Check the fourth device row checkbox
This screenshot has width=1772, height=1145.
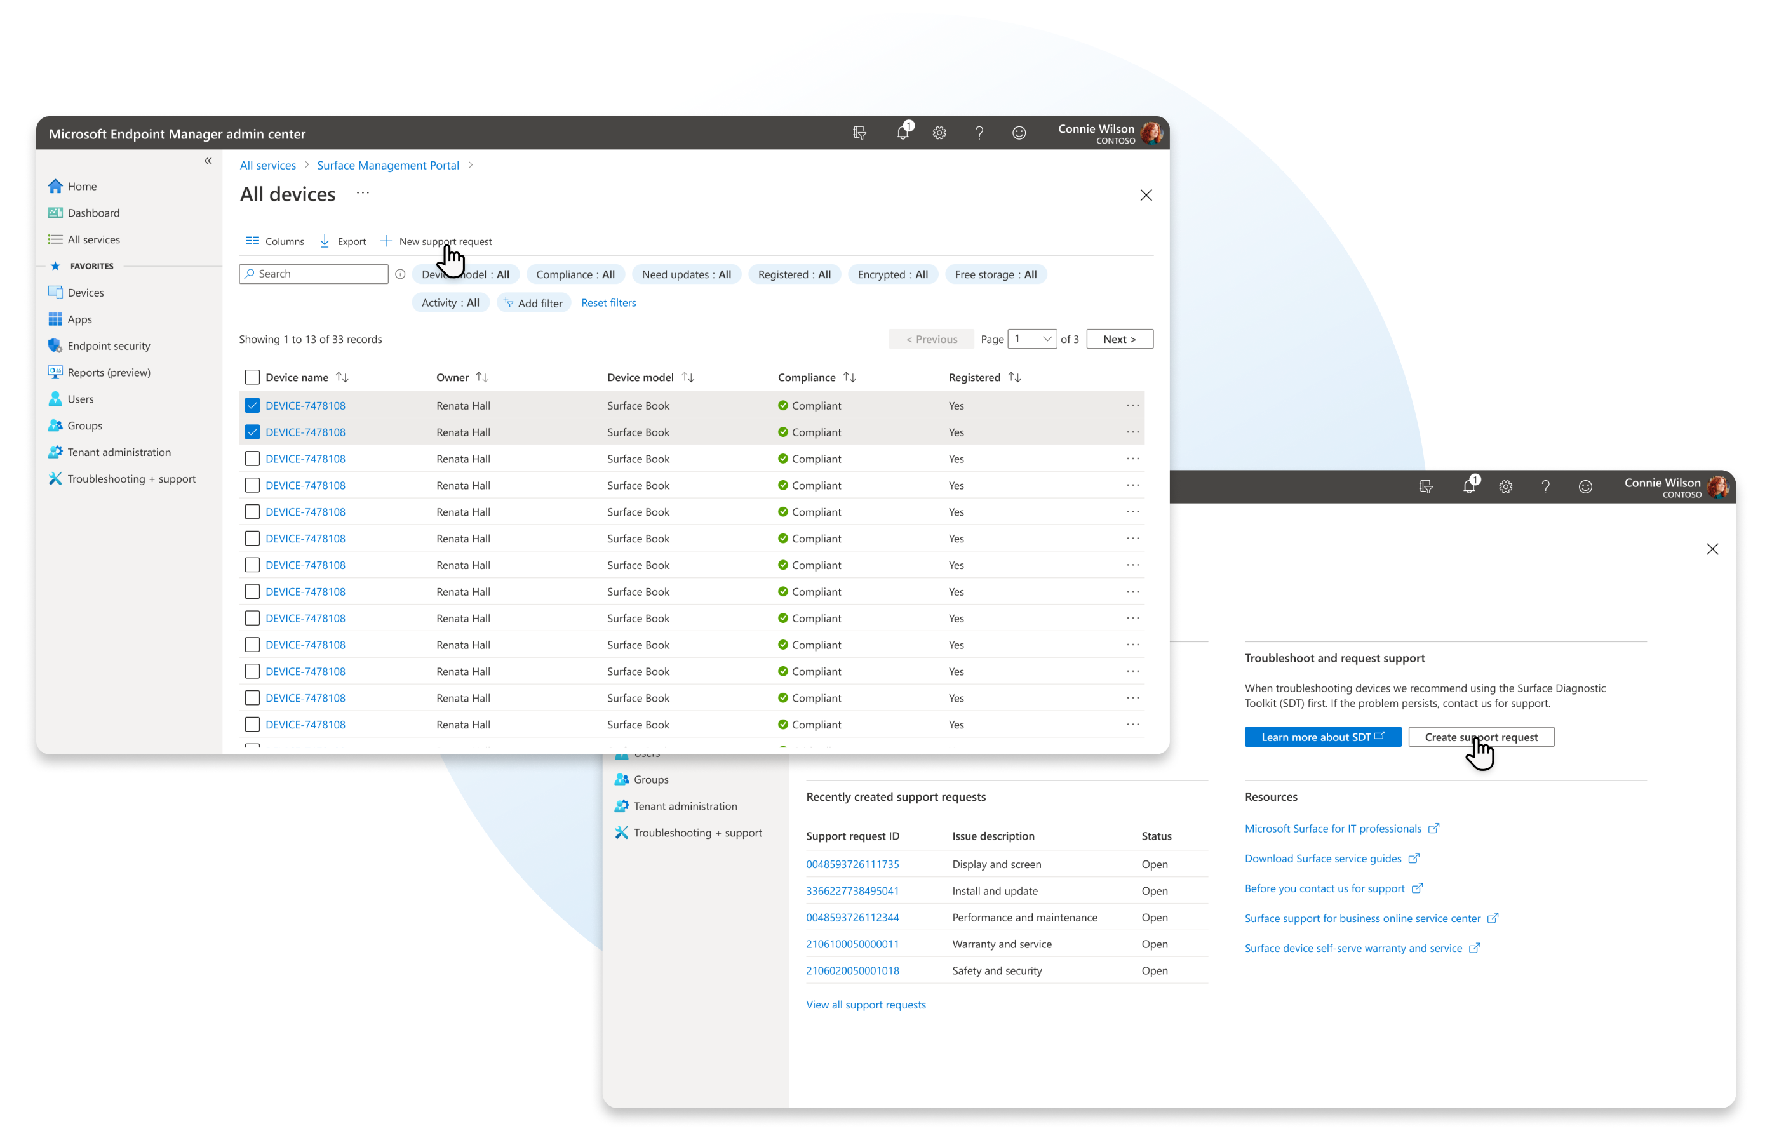coord(252,486)
